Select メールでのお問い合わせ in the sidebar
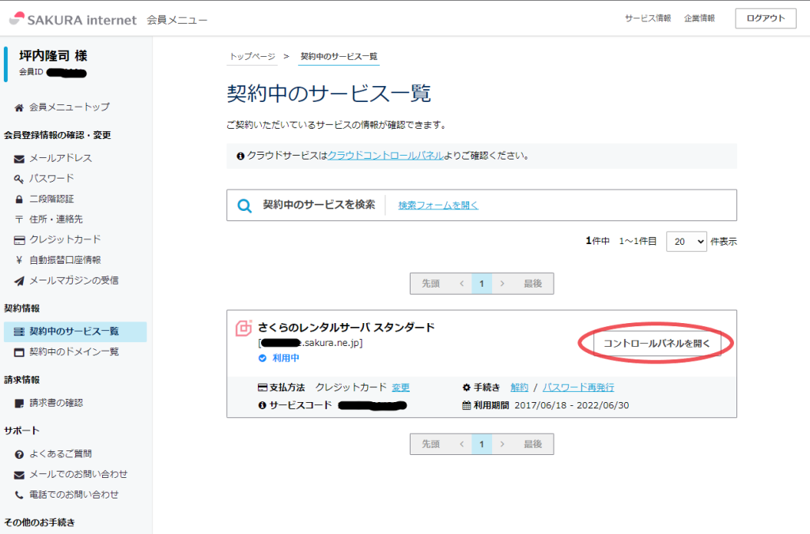The width and height of the screenshot is (810, 534). (x=78, y=474)
